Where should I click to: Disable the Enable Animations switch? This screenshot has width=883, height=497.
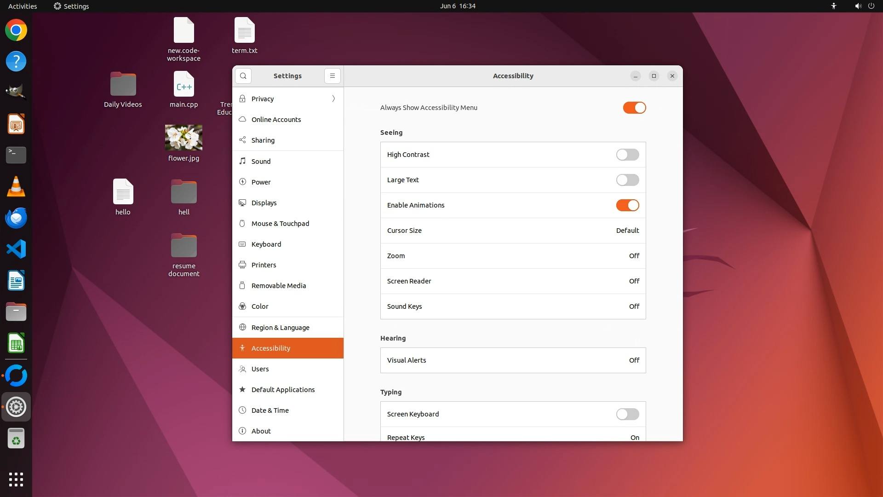[x=627, y=205]
